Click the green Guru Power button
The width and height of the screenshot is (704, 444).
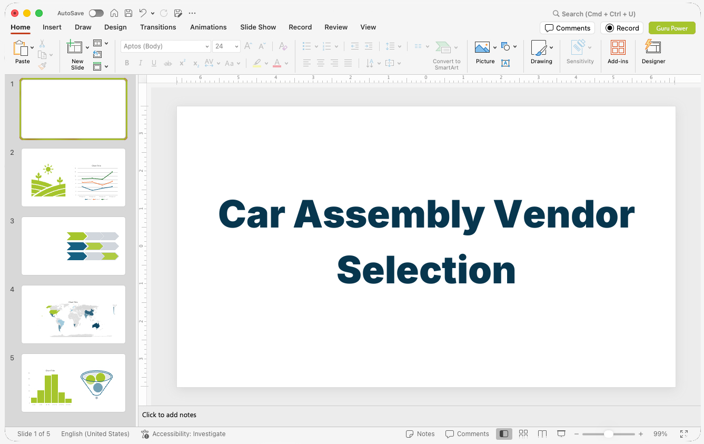pyautogui.click(x=672, y=28)
